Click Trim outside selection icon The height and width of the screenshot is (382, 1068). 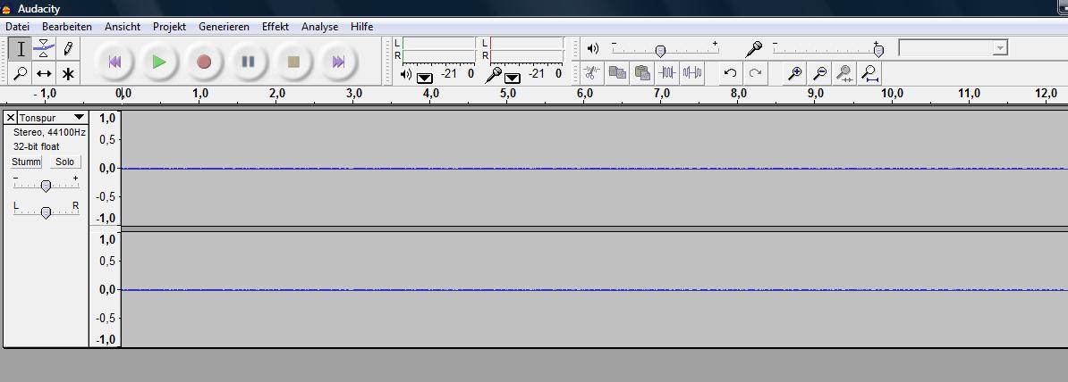coord(666,72)
